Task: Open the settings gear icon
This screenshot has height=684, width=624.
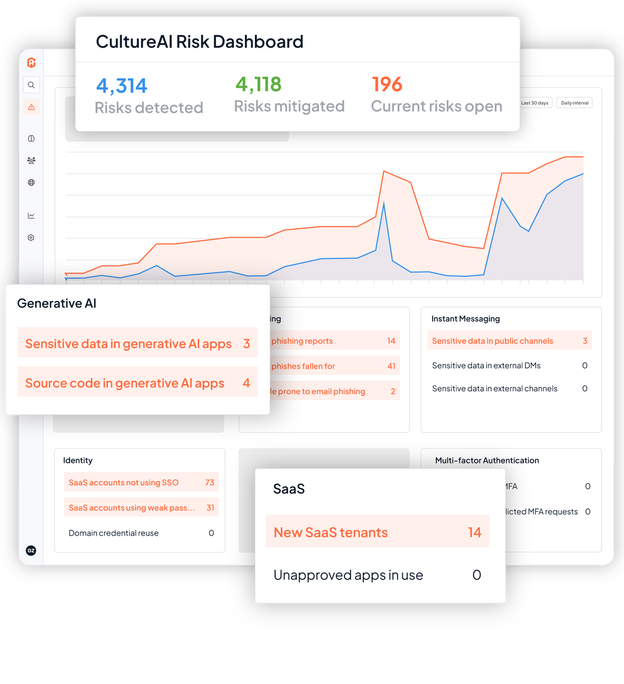Action: point(31,238)
